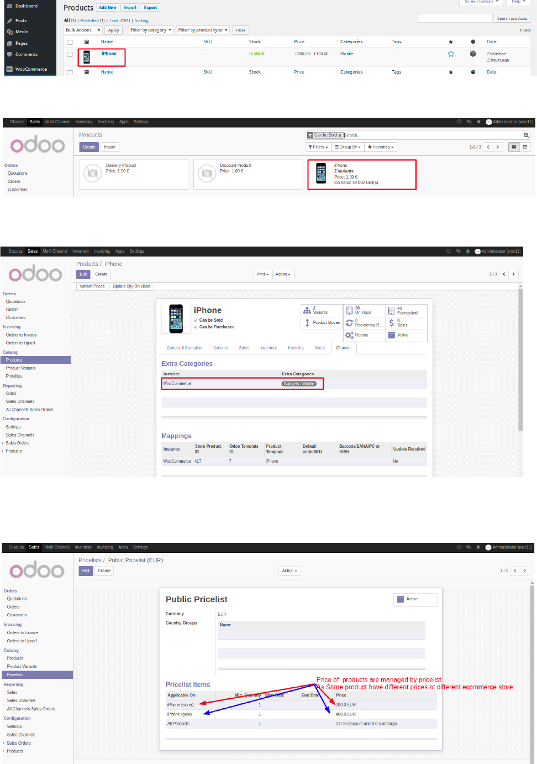Image resolution: width=537 pixels, height=764 pixels.
Task: Open 'Filter by category' dropdown
Action: [151, 30]
